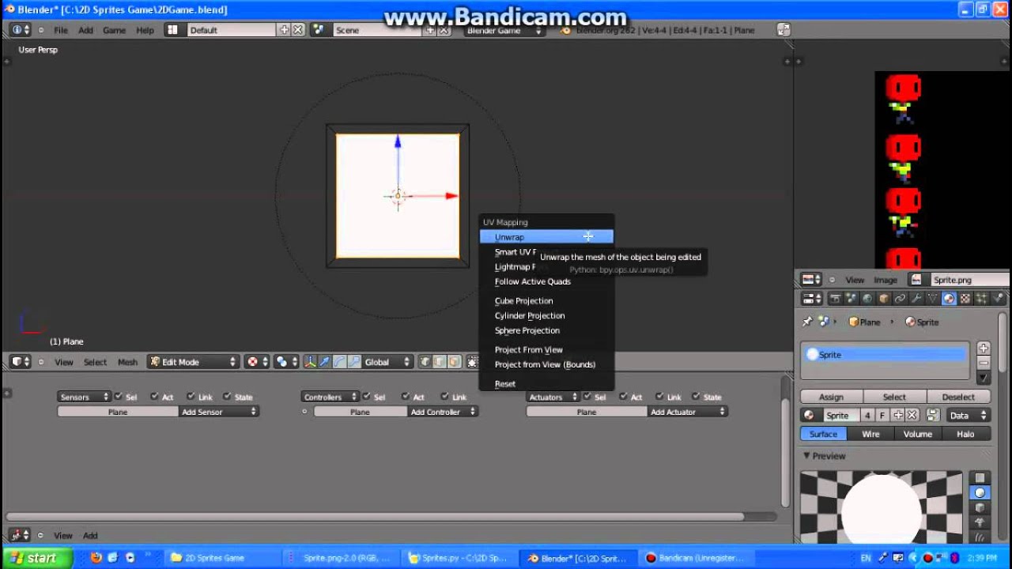
Task: Open the UV image editor type selector
Action: 811,280
